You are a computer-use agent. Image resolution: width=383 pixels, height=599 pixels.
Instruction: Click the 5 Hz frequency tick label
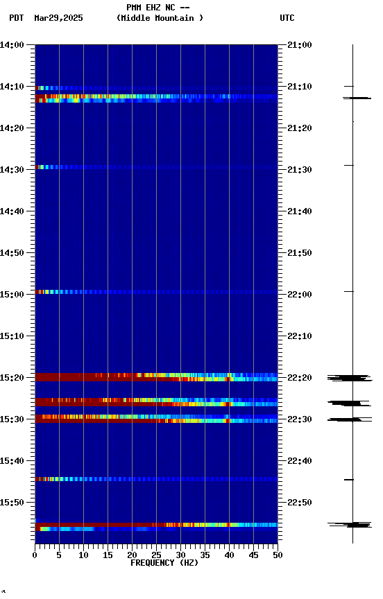(59, 555)
